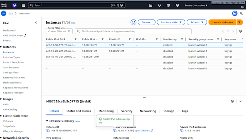Open the services grid menu
246x139 pixels.
24,5
